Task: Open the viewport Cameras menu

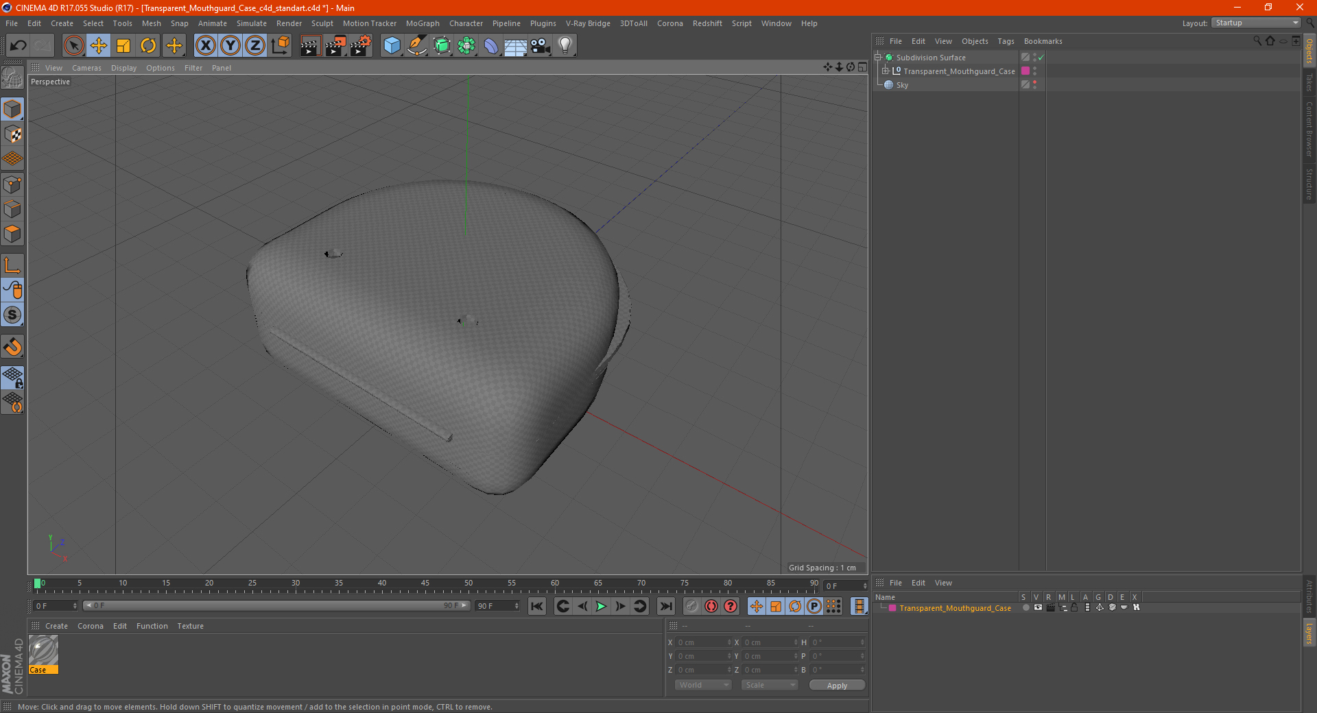Action: point(86,68)
